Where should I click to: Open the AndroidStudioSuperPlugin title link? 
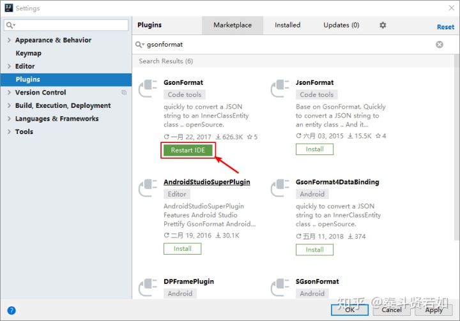207,182
